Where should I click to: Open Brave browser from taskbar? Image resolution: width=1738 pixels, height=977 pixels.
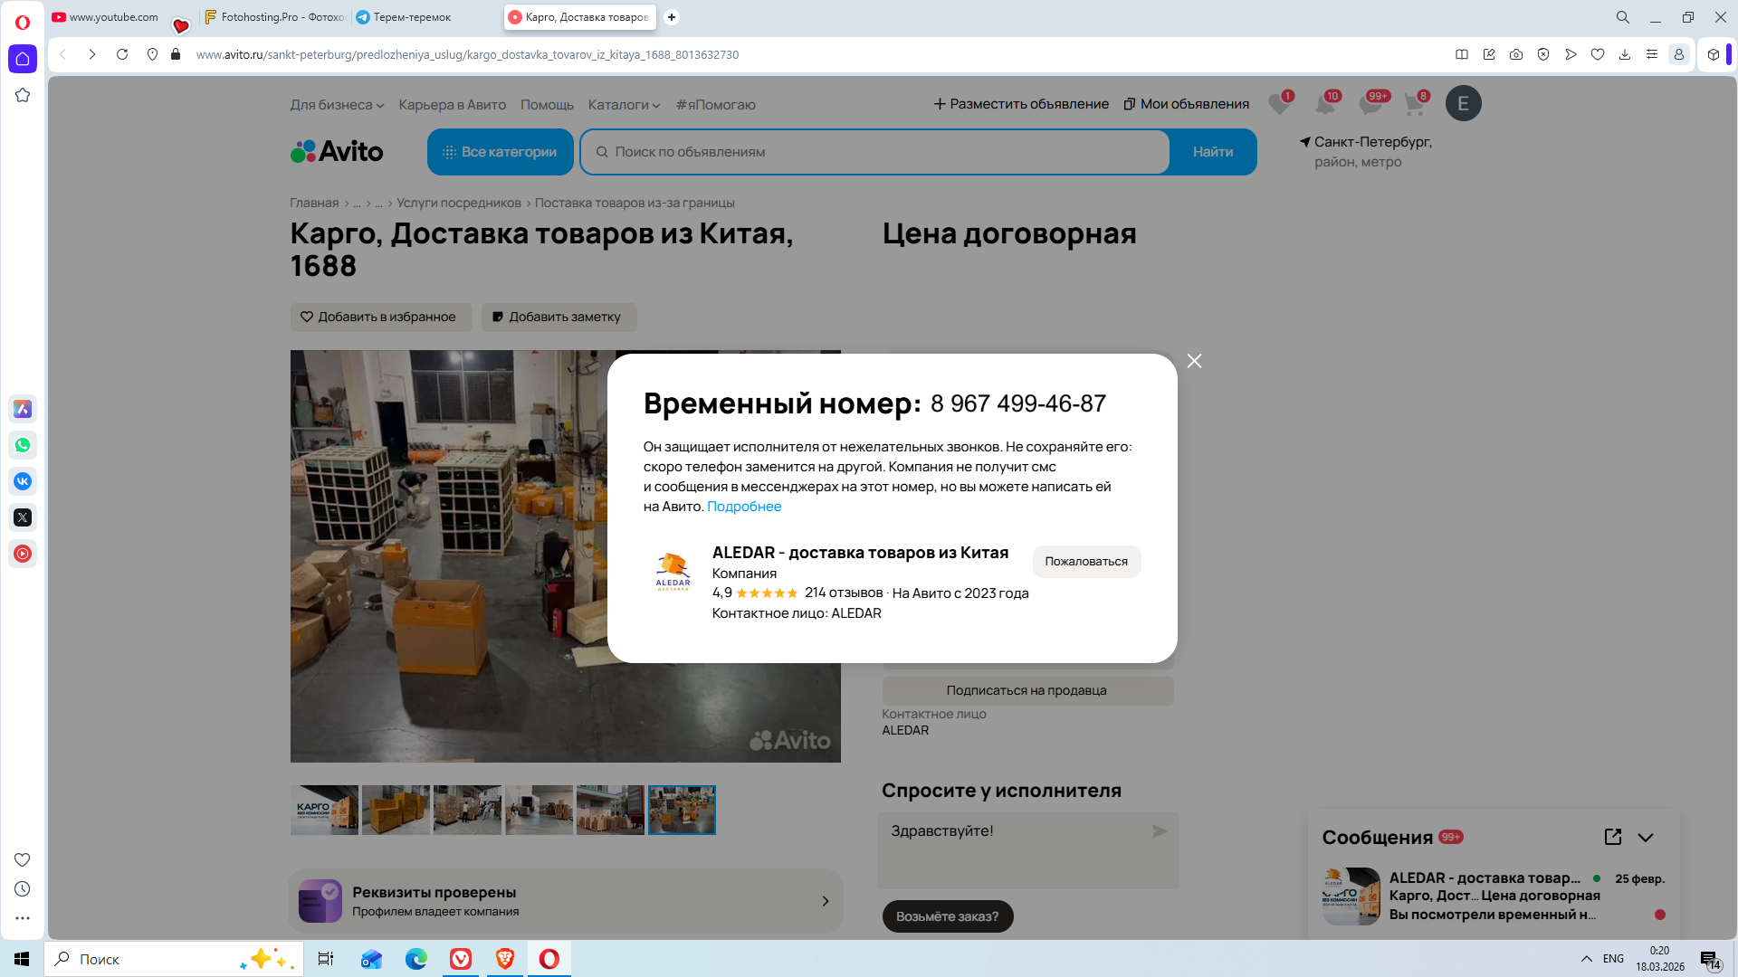[505, 959]
